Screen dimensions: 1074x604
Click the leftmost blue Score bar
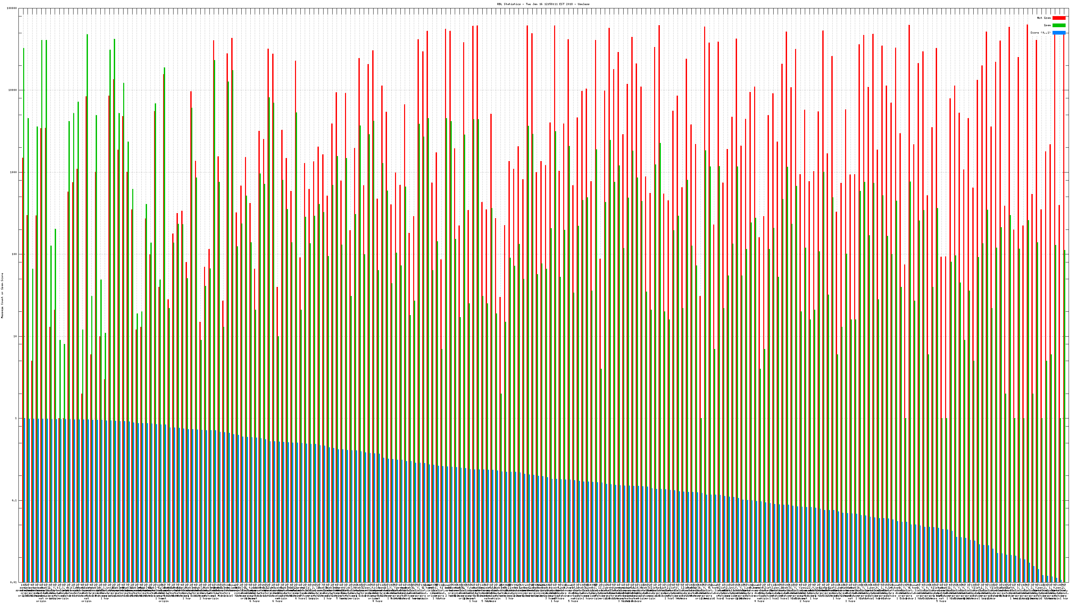tap(25, 500)
